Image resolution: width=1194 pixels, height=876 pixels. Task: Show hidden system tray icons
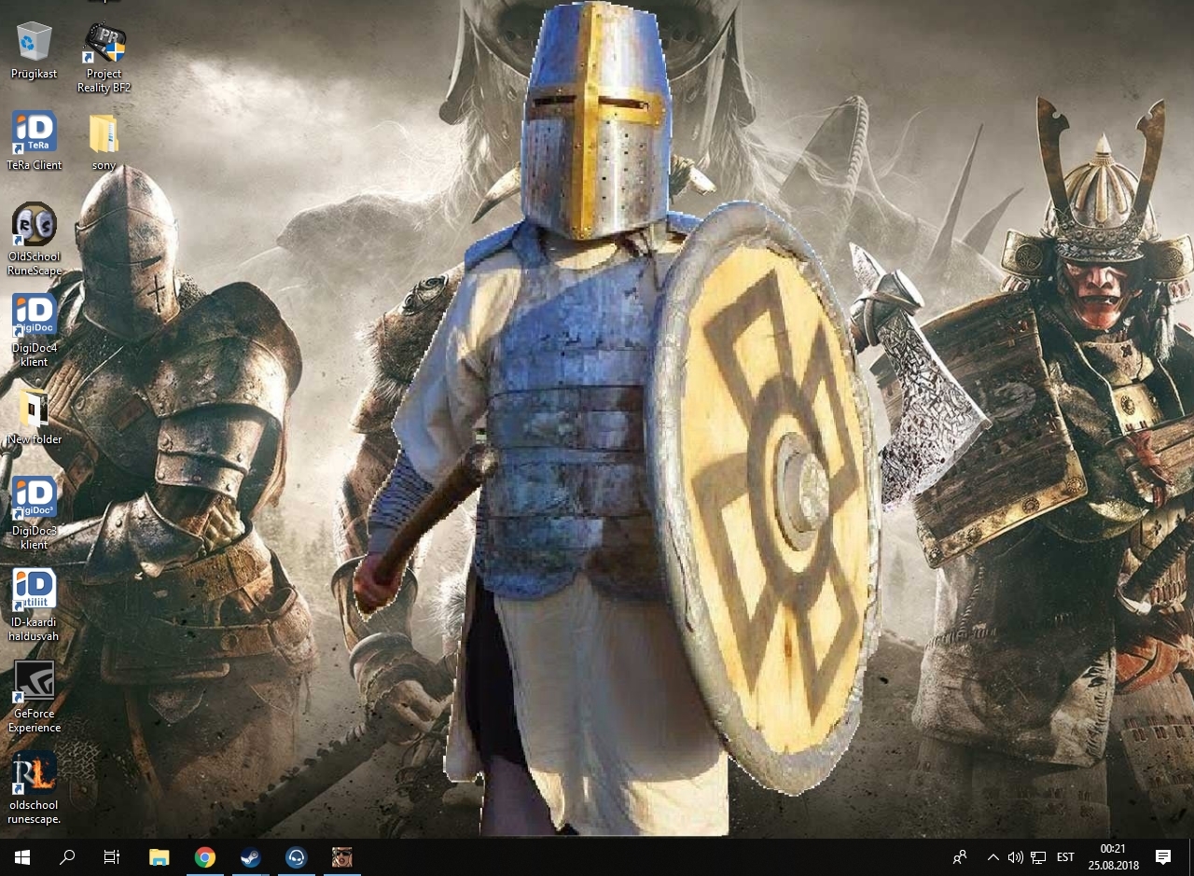(993, 857)
